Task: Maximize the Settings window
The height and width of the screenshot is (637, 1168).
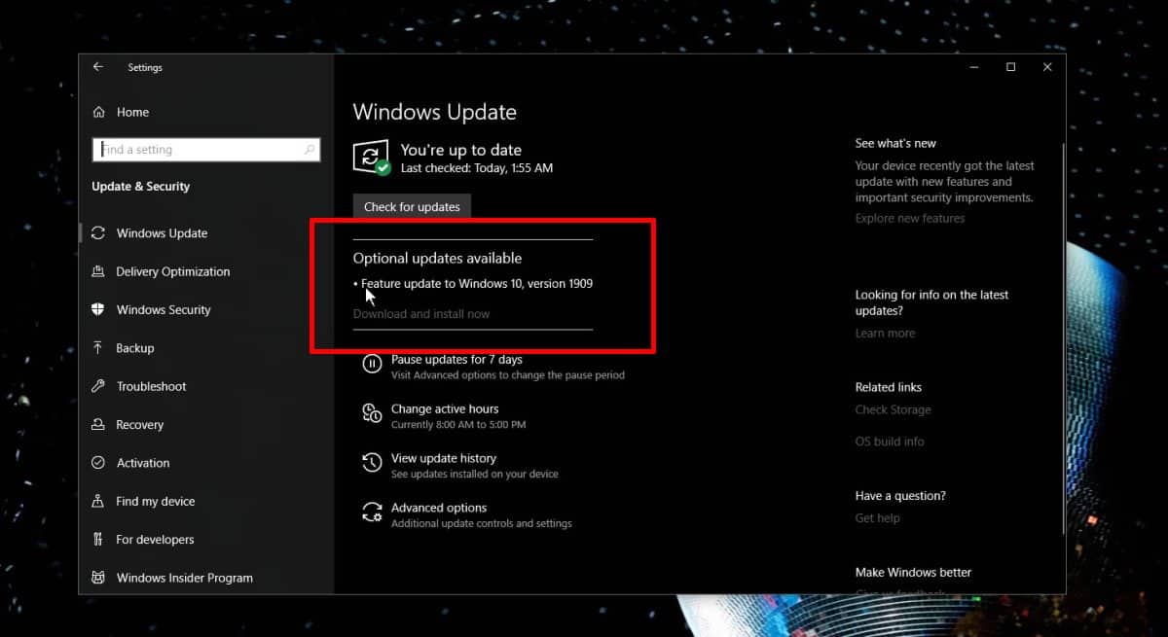Action: tap(1010, 67)
